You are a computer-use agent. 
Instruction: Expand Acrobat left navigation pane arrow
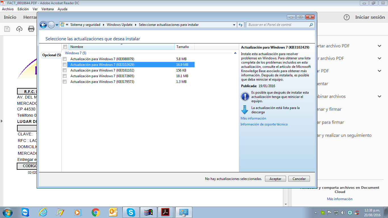2,121
